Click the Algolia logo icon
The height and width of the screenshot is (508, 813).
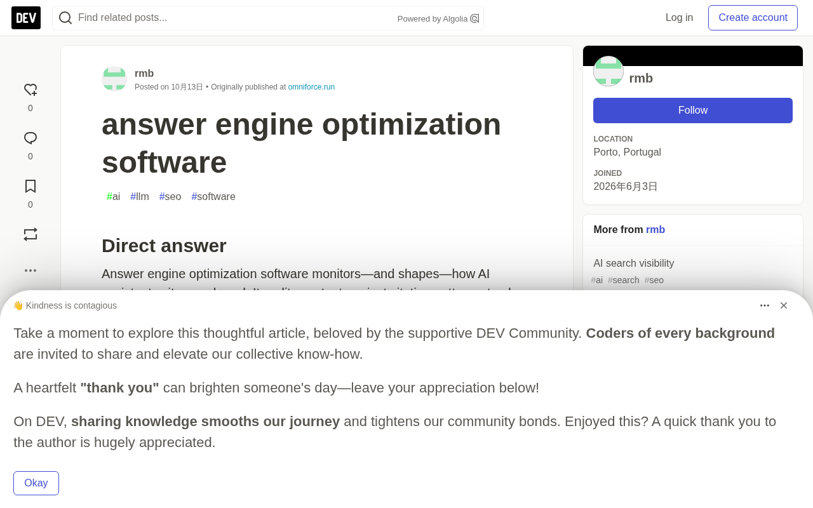point(475,18)
